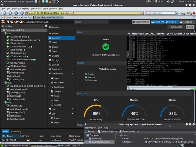Click the Help button in Datacenter header
Viewport: 196px width, 147px height.
tap(190, 27)
